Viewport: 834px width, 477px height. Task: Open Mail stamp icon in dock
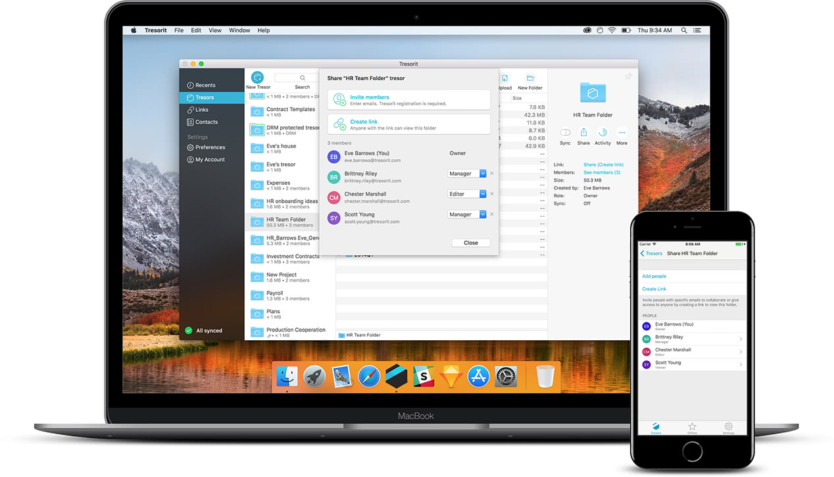(341, 376)
